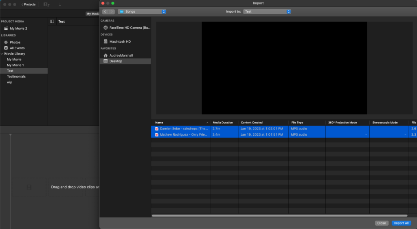Open the Songs folder path dropdown

[142, 12]
